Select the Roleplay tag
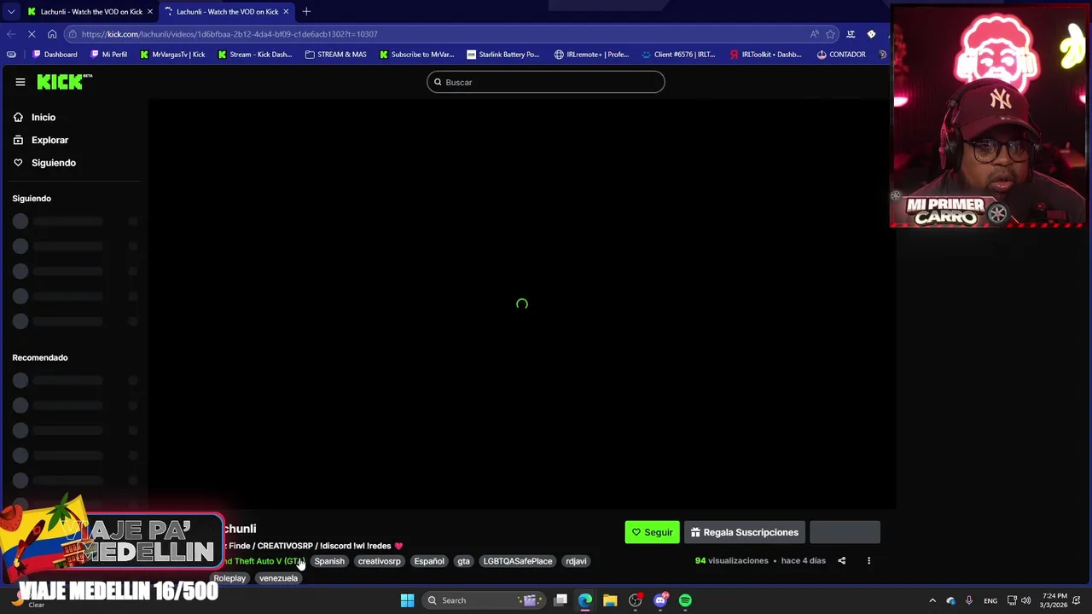The height and width of the screenshot is (614, 1092). (x=229, y=578)
